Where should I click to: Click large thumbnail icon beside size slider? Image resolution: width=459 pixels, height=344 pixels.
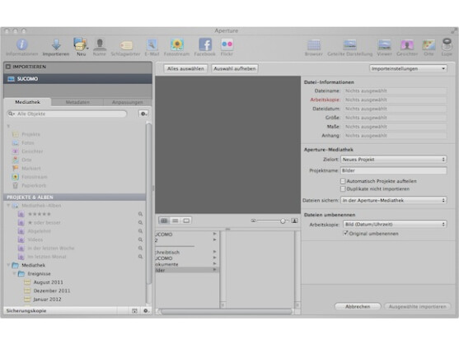(x=294, y=221)
